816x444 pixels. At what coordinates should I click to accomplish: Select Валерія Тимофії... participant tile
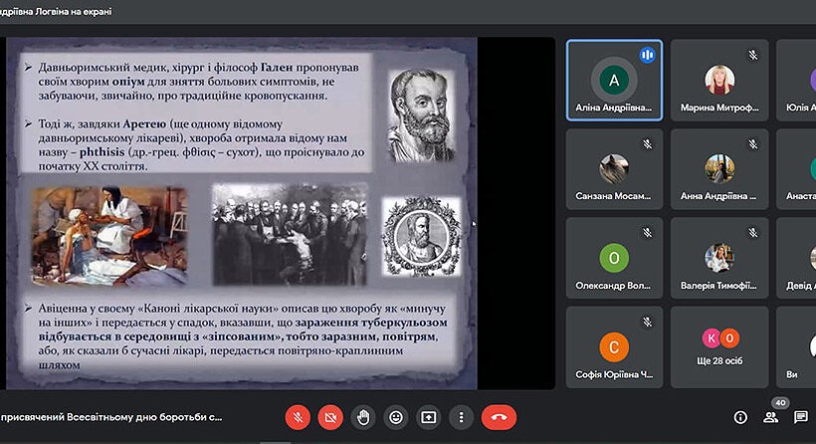tap(719, 258)
